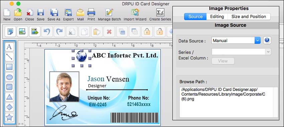
Task: Click the 'Unique No:' label on card
Action: tap(99, 98)
